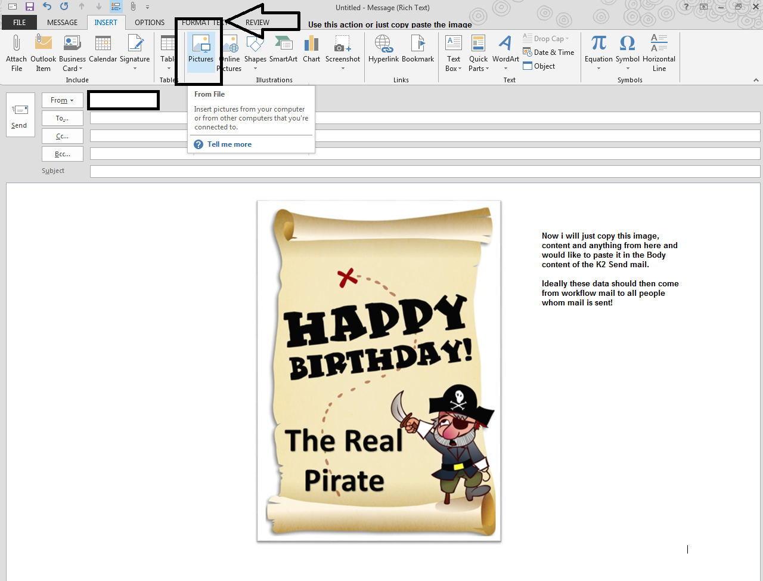Customize the Quick Access Toolbar
This screenshot has width=763, height=581.
tap(148, 7)
